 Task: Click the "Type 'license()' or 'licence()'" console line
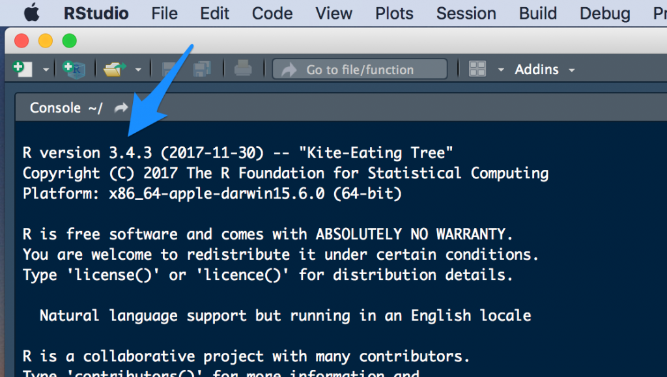click(268, 275)
